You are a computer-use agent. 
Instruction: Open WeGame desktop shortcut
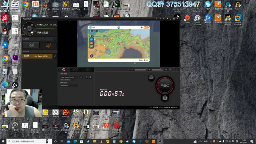[238, 5]
